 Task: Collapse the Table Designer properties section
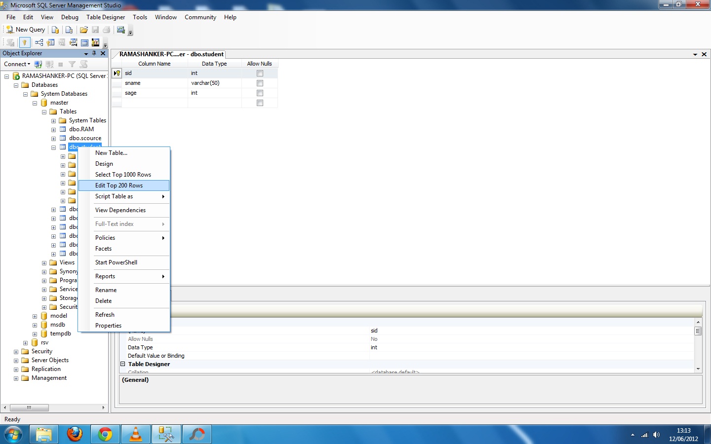click(123, 364)
